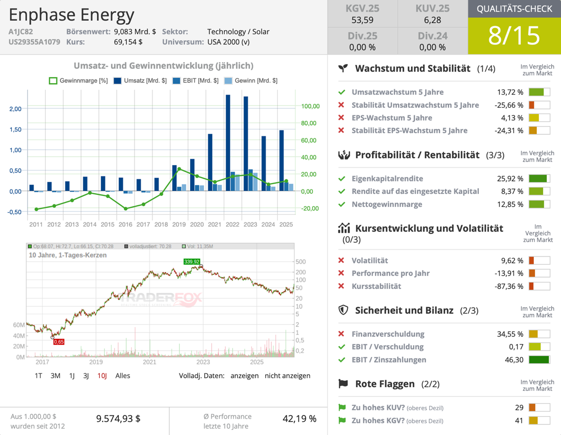
Task: Click the grey square before volladjustiert
Action: point(126,246)
